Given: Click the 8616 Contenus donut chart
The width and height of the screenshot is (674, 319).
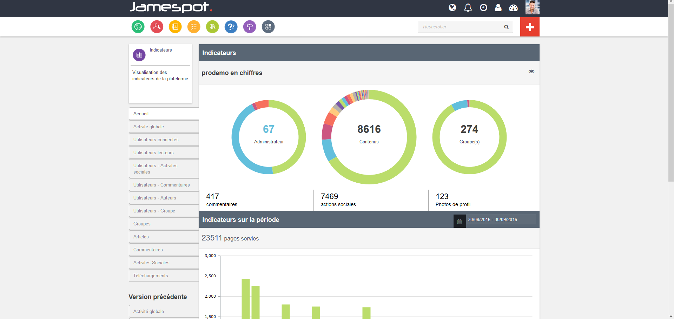Looking at the screenshot, I should coord(369,137).
